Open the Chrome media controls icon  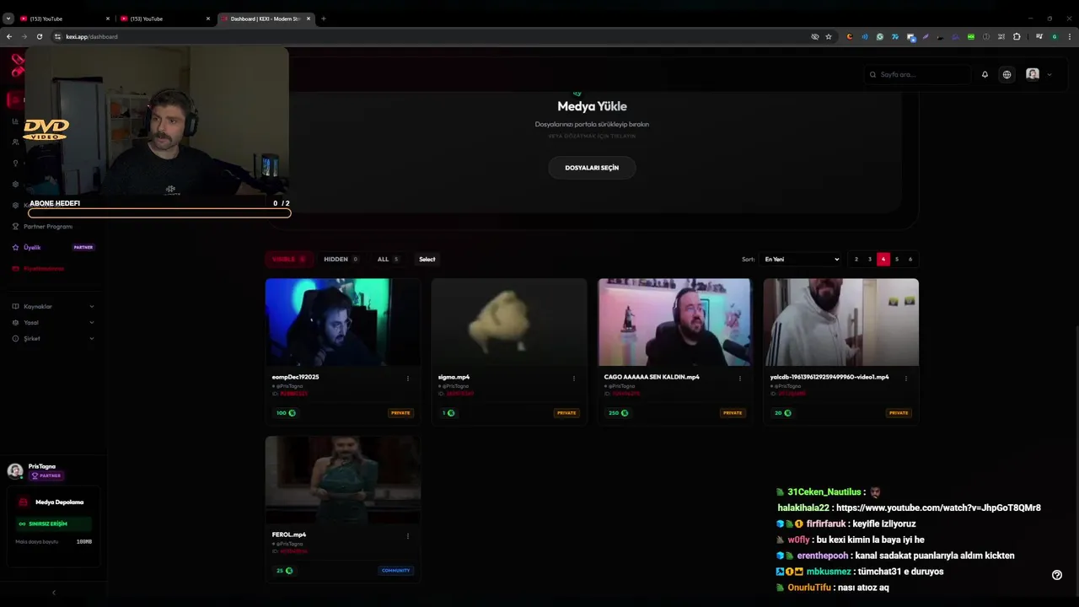[x=1039, y=36]
